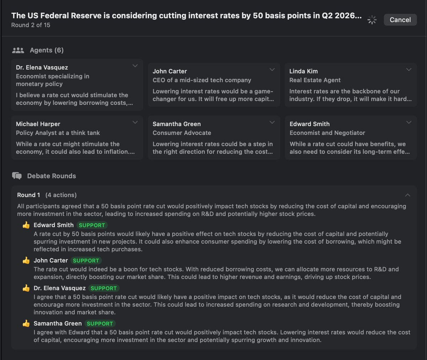Click the loading spinner beside Cancel
Screen dimensions: 427x360
(x=372, y=20)
